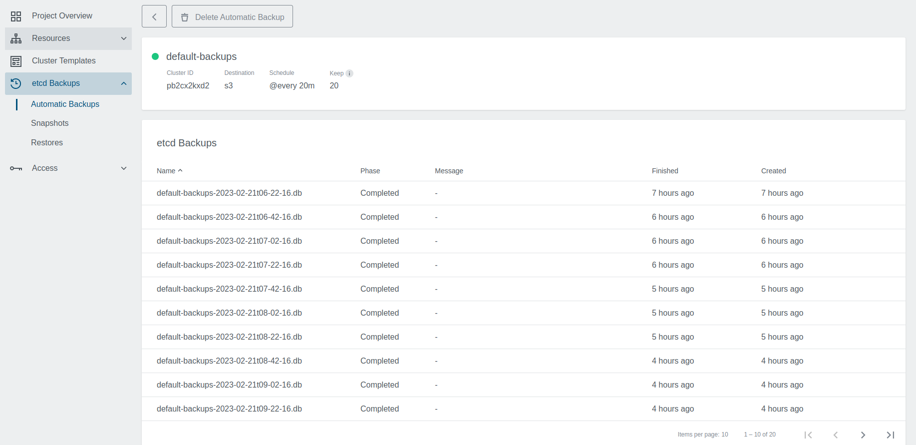Image resolution: width=916 pixels, height=445 pixels.
Task: Open the Items per page selector
Action: [x=703, y=435]
